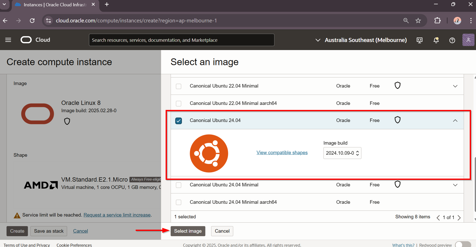Screen dimensions: 476x247
Task: Toggle the Redwood preview switch
Action: 463,245
